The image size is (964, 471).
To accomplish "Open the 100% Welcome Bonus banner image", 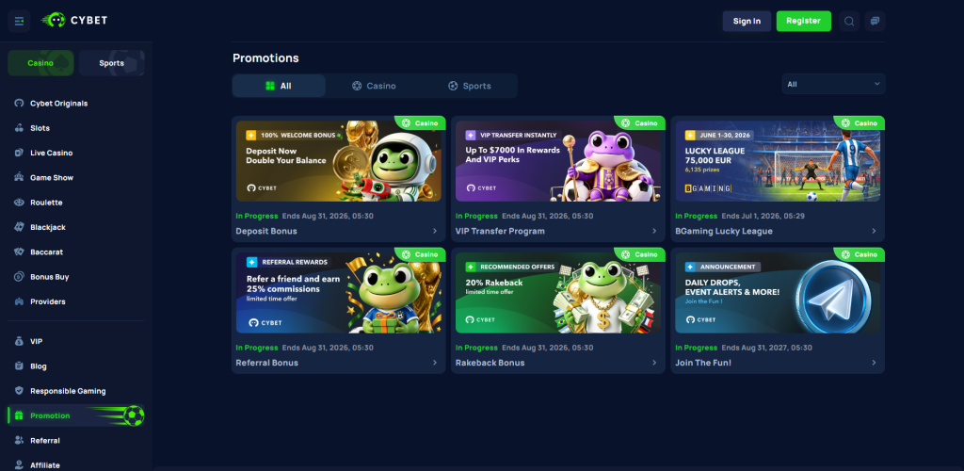I will pos(338,161).
